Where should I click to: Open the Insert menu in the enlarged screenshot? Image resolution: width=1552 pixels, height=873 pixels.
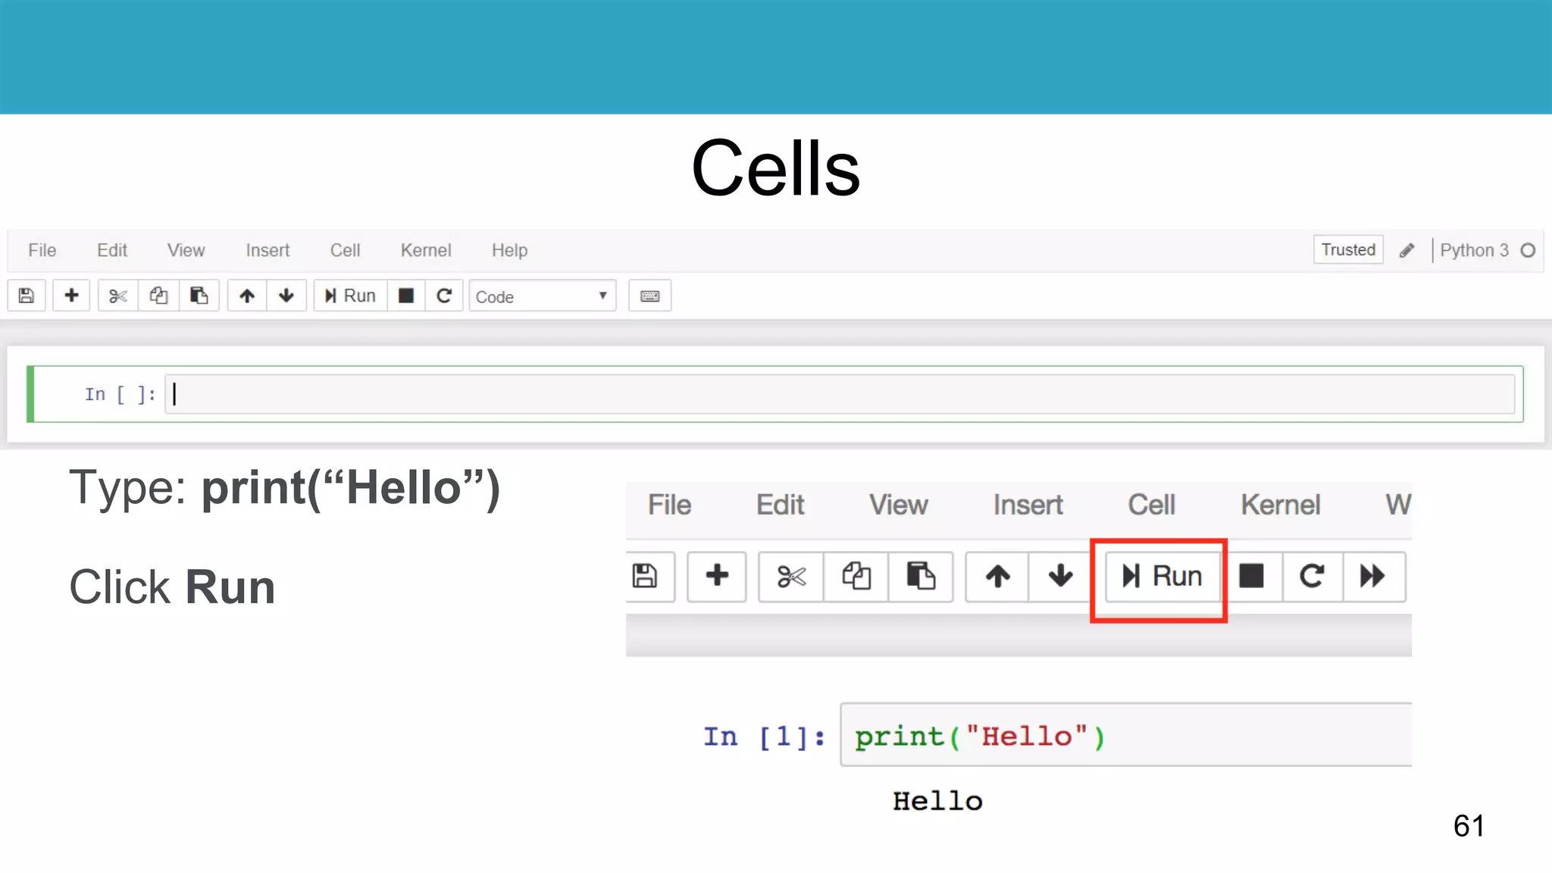click(x=1028, y=505)
